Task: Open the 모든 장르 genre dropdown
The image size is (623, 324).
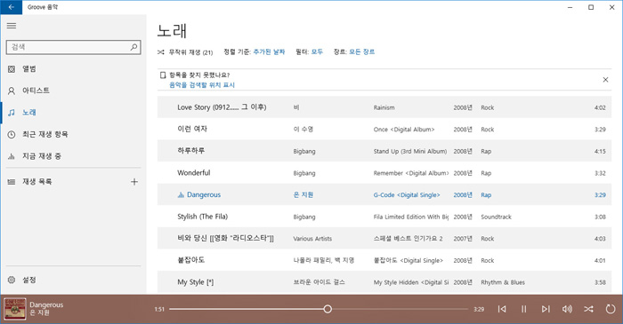Action: coord(361,51)
